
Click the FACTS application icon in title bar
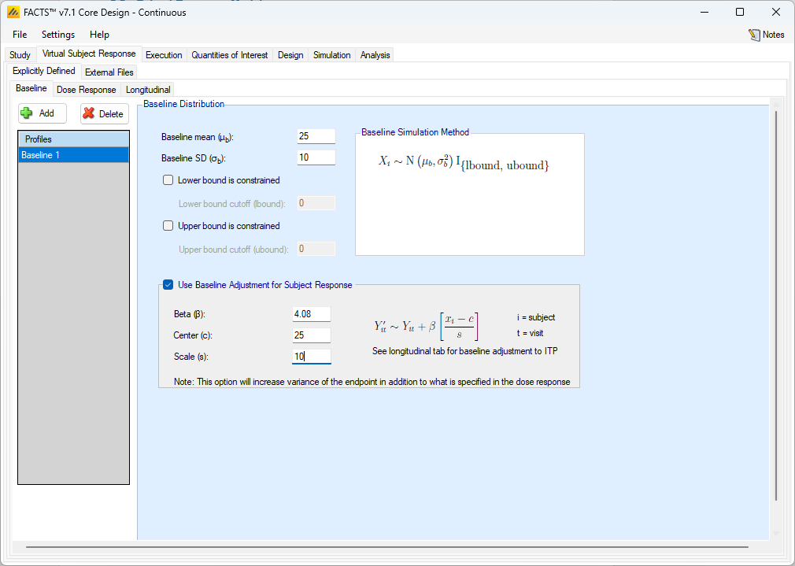(x=13, y=13)
